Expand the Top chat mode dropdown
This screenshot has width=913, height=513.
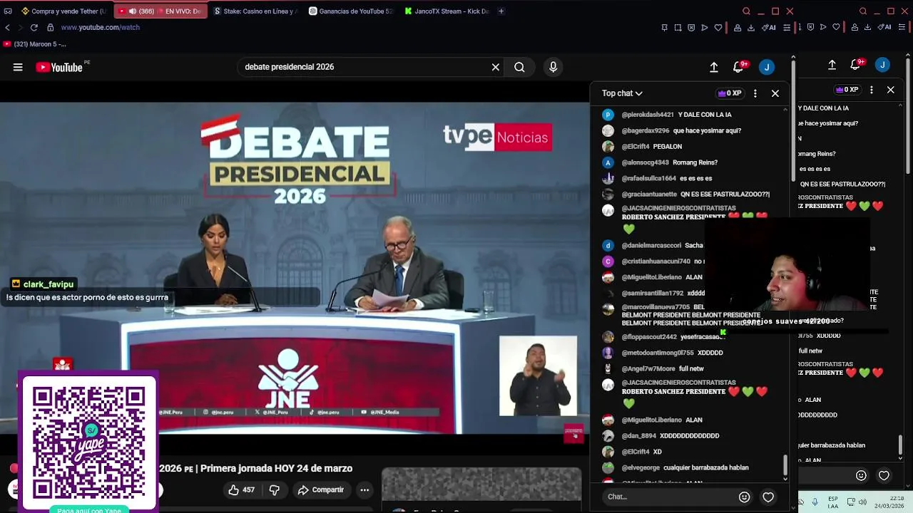coord(622,93)
